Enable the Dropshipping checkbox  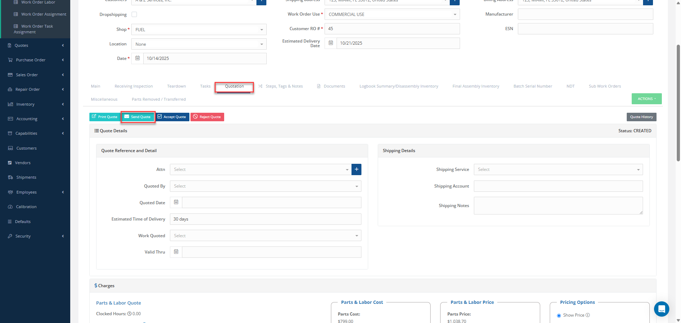click(x=134, y=15)
